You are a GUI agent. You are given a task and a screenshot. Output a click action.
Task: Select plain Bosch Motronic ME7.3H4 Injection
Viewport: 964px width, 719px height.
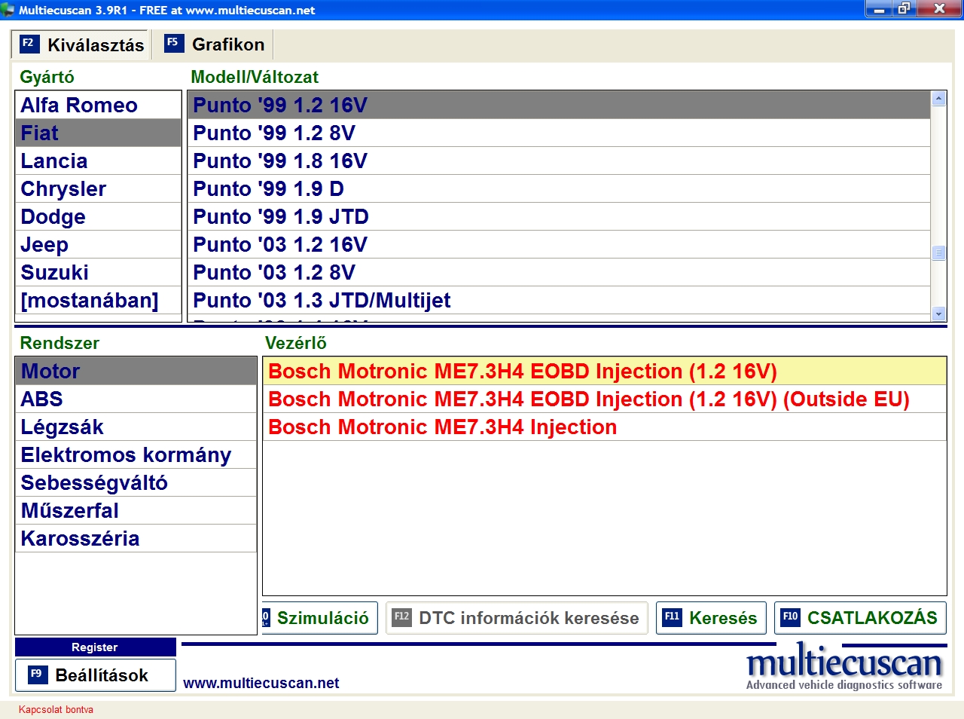[604, 427]
